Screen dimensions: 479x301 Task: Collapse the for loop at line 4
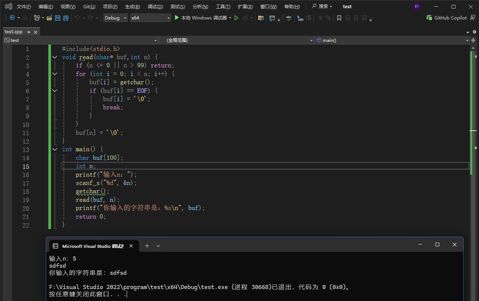pos(55,74)
